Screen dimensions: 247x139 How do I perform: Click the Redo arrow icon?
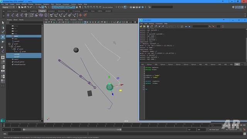[x=31, y=7]
